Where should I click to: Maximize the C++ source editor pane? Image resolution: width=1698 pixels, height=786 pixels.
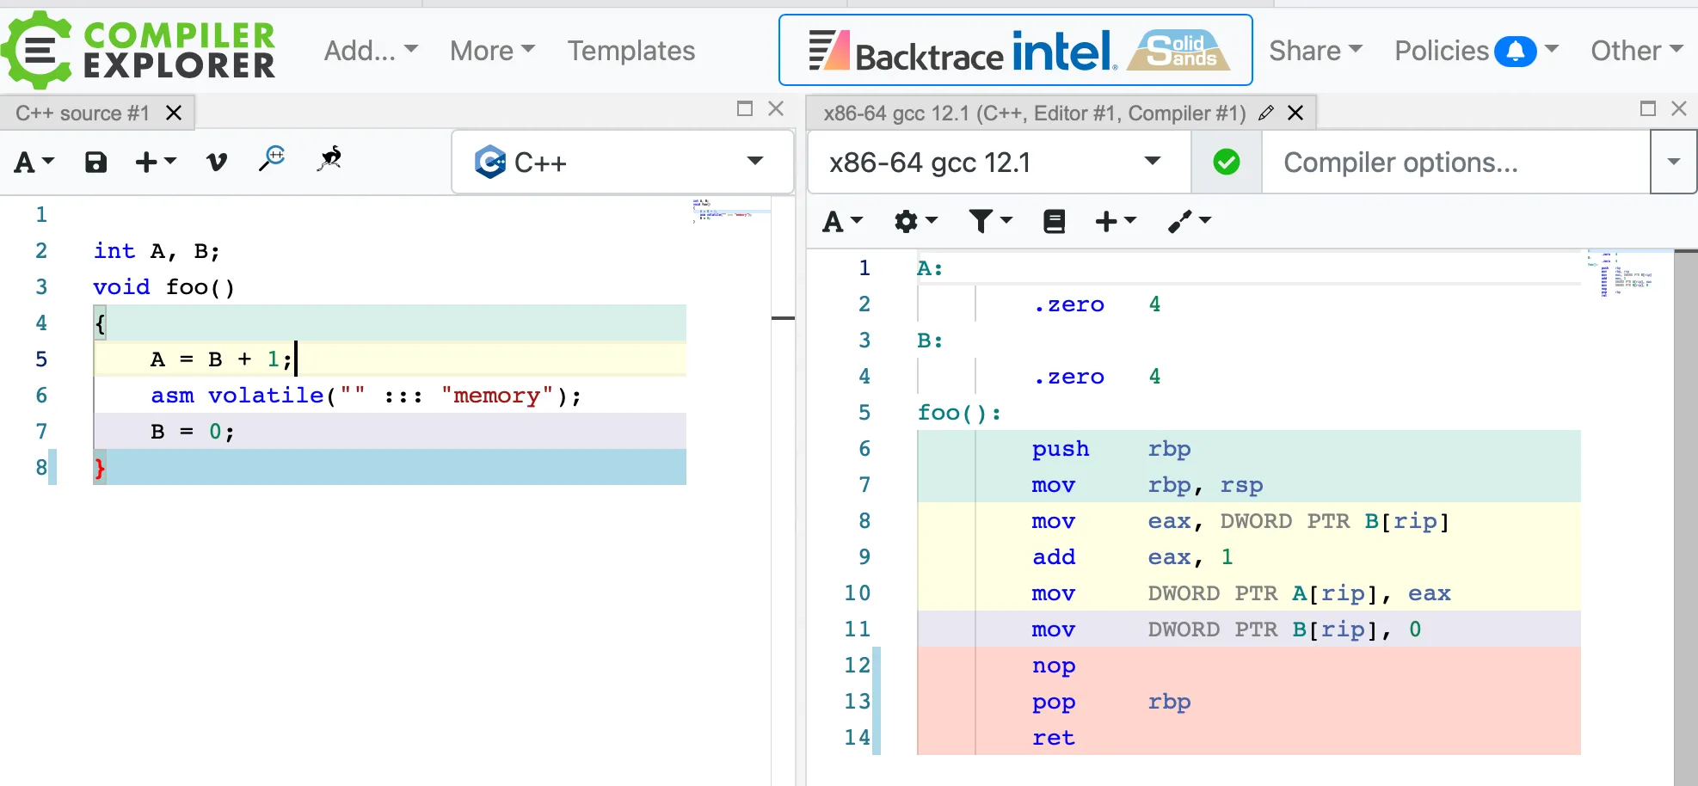click(x=745, y=108)
